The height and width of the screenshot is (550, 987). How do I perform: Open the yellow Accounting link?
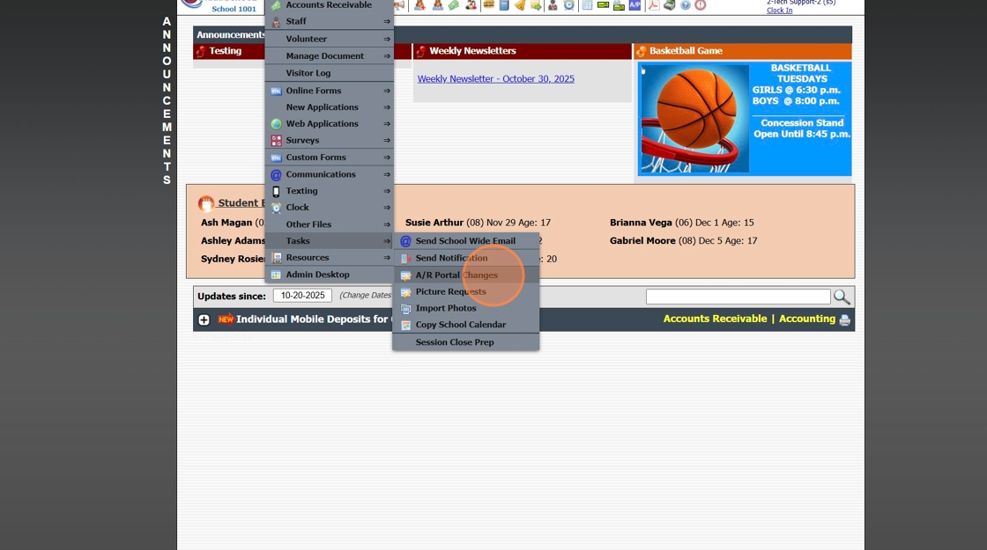tap(807, 319)
